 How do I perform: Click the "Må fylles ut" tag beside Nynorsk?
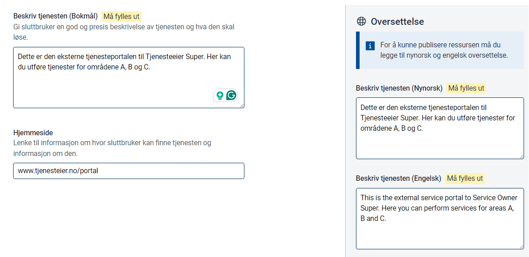(x=466, y=88)
